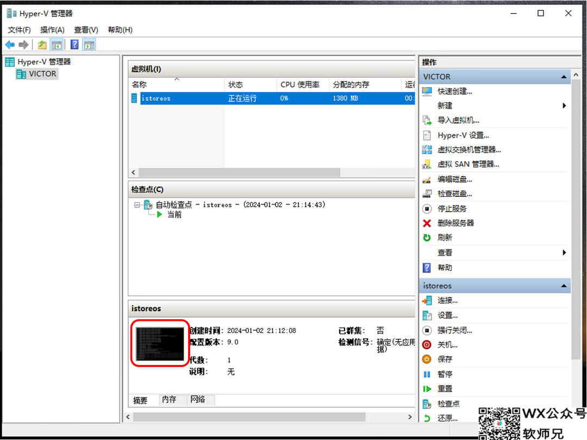587x440 pixels.
Task: Click the Up one level folder icon
Action: click(x=42, y=45)
